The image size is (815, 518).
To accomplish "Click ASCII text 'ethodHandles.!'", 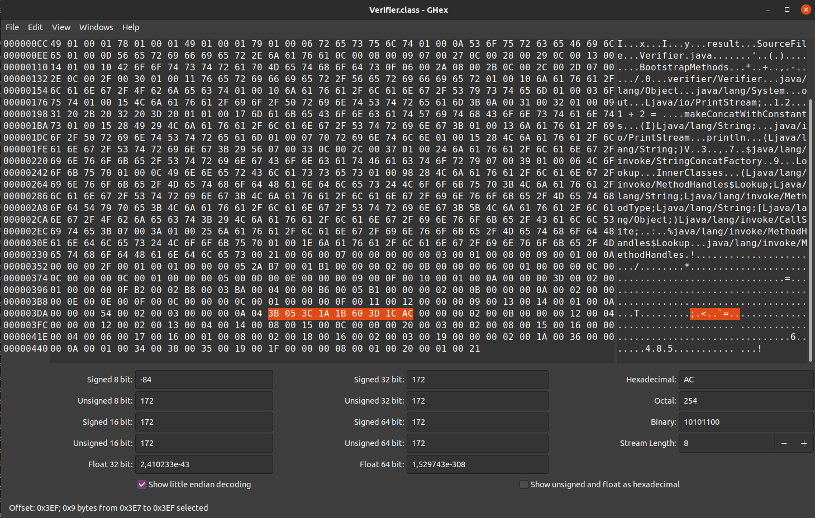I will [656, 255].
